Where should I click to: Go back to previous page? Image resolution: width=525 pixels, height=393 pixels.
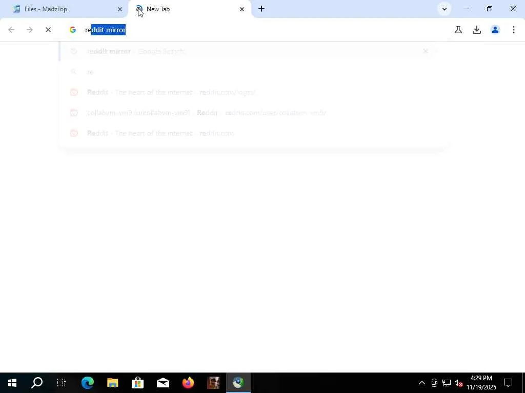(x=11, y=30)
